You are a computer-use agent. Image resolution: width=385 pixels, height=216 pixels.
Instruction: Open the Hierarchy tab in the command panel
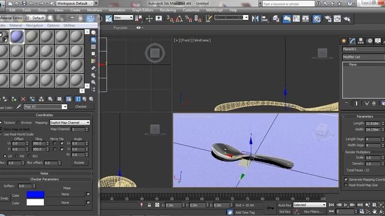(361, 41)
